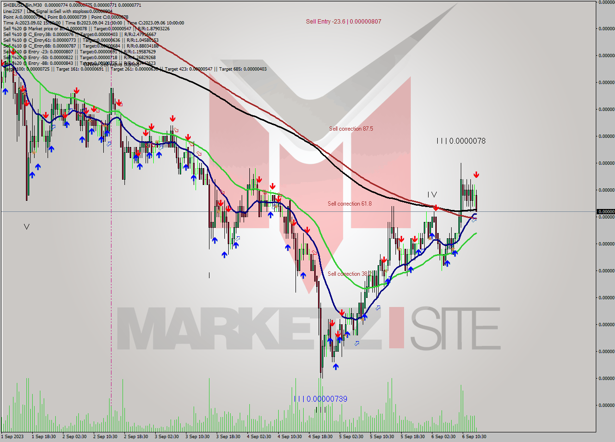Select the 'Entry -23: 0.00000807' line

click(x=79, y=51)
